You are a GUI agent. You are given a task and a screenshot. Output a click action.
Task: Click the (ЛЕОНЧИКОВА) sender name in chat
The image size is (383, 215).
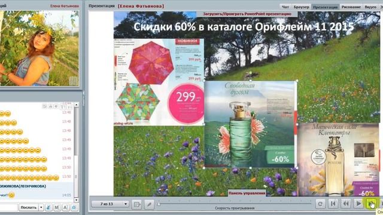click(x=32, y=186)
